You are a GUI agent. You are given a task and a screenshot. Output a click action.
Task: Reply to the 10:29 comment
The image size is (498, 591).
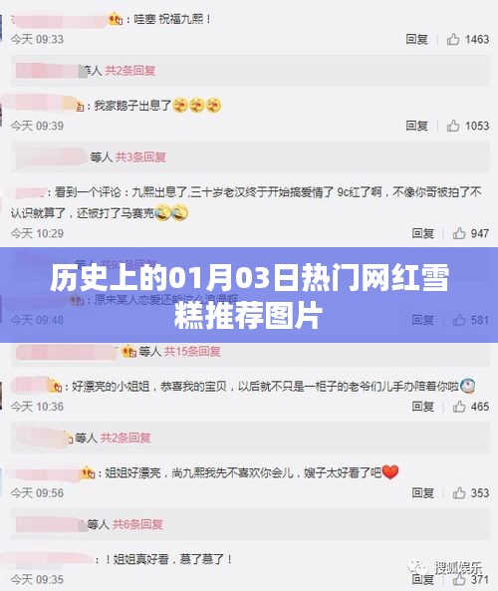pyautogui.click(x=422, y=233)
